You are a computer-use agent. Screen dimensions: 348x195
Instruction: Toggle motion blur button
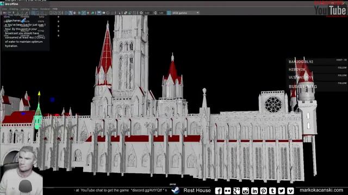coord(104,13)
